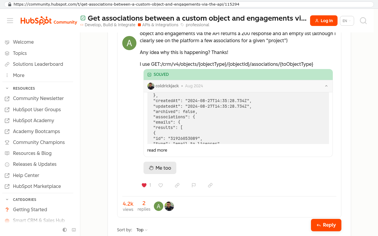Click the HubSpot Community logo
Image resolution: width=378 pixels, height=236 pixels.
tap(49, 21)
